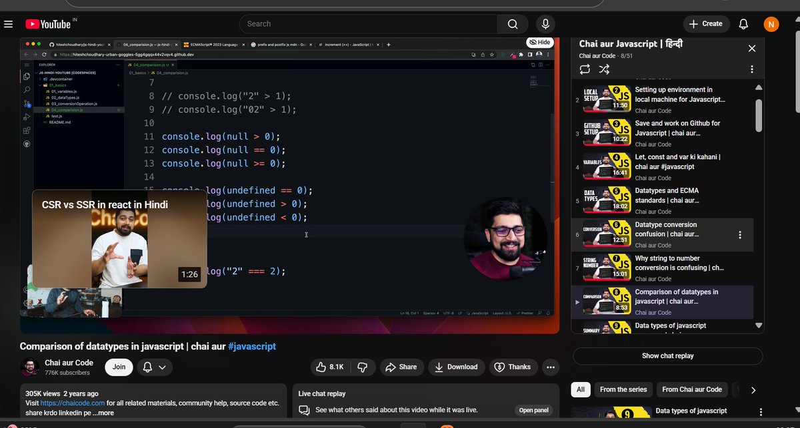
Task: Click playlist scrollbar down arrow
Action: coord(759,325)
